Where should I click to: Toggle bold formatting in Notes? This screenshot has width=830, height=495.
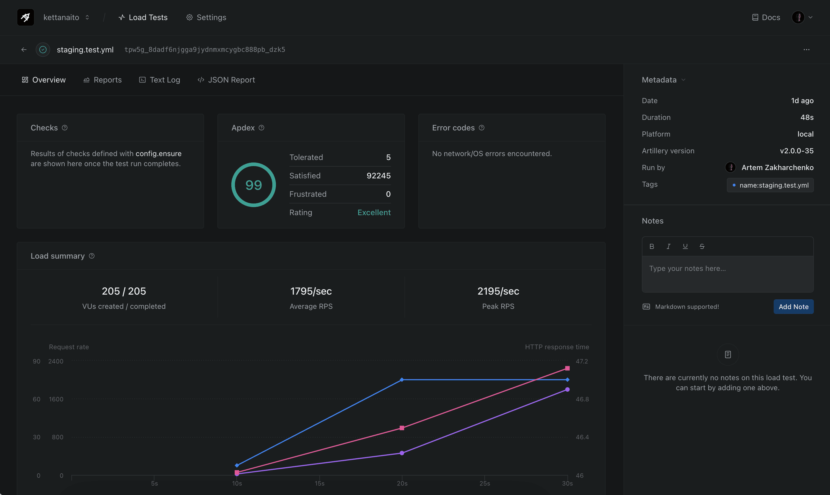point(652,246)
